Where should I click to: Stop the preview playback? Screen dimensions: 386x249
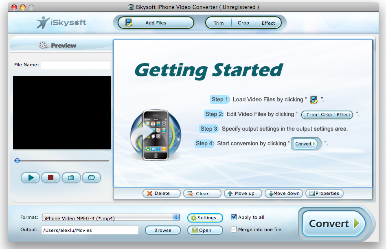[x=51, y=177]
